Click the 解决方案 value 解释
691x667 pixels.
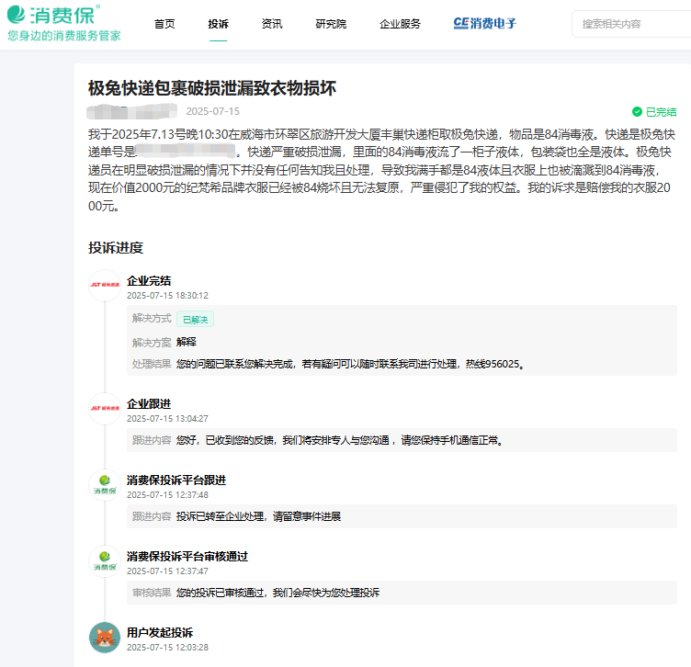pyautogui.click(x=187, y=342)
